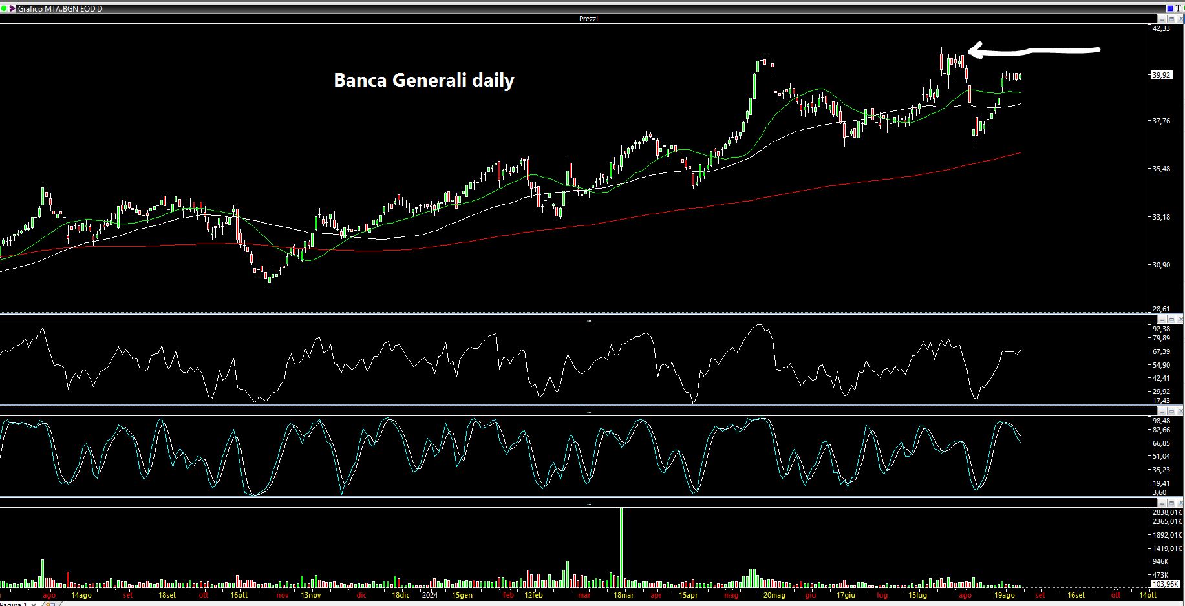The height and width of the screenshot is (606, 1185).
Task: Add a new page with the star icon
Action: 49,604
